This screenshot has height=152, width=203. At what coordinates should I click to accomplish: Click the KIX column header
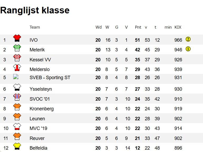coord(178,27)
